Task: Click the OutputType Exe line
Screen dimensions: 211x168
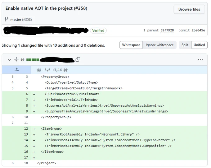Action: [x=105, y=82]
